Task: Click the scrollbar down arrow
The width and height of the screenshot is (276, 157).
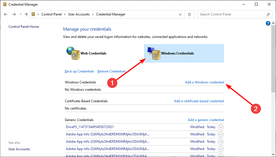Action: pos(273,154)
